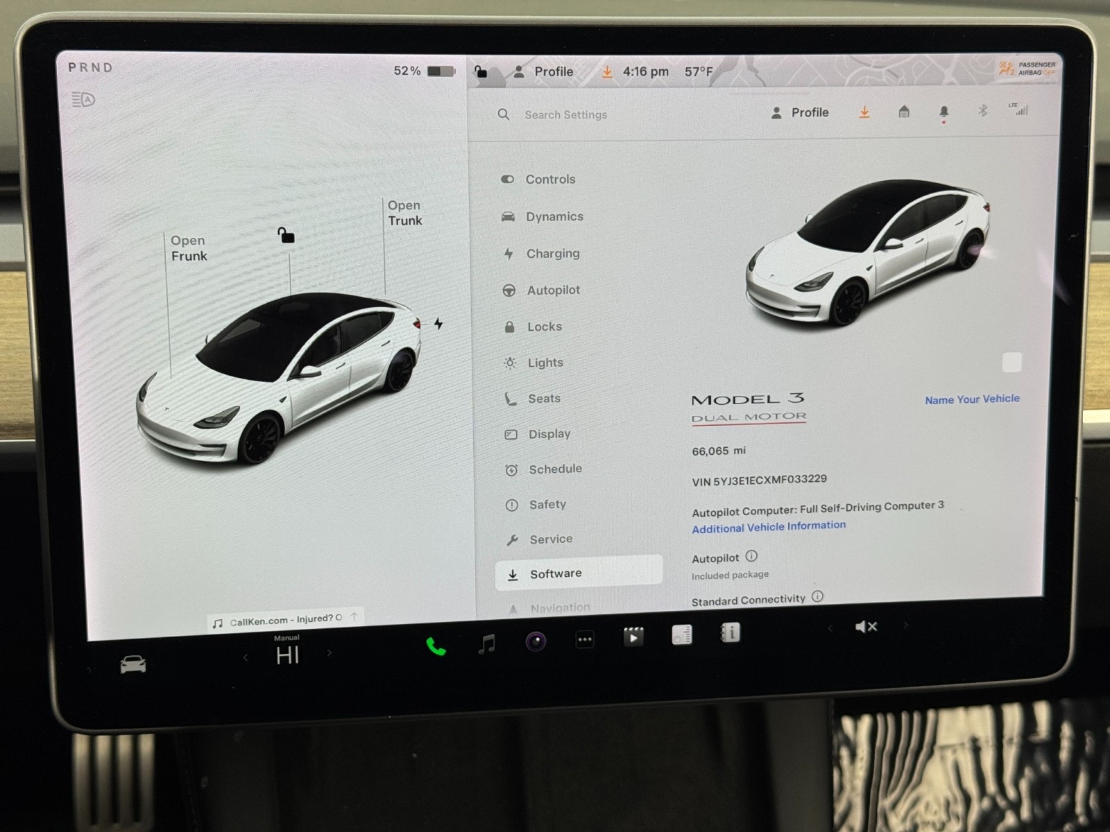Screen dimensions: 1110x832
Task: Open the owner's manual icon
Action: [730, 633]
